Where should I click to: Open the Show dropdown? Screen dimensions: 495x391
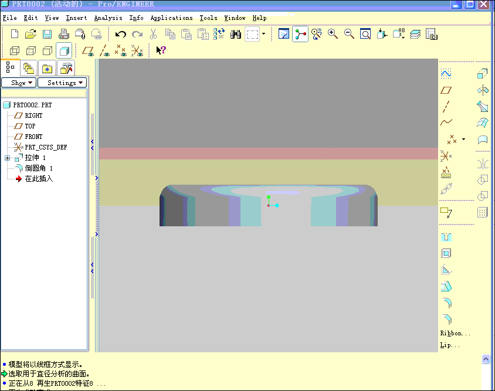(x=19, y=83)
